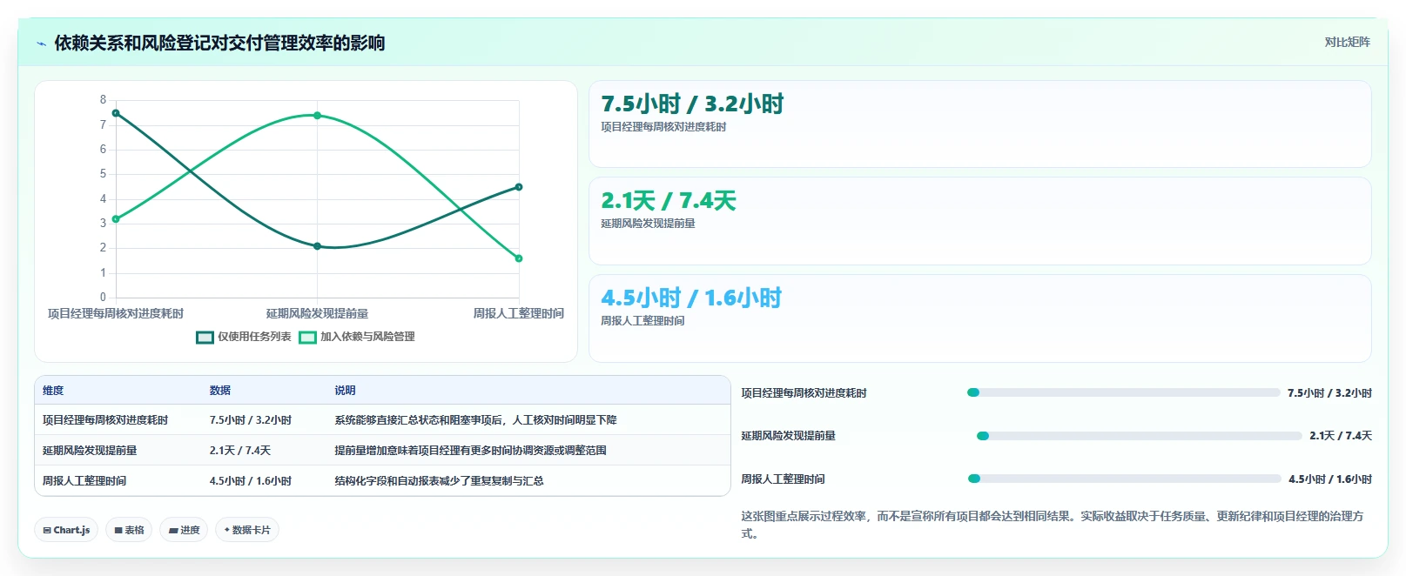The image size is (1406, 576).
Task: Click the light green point at value 3.2
Action: pyautogui.click(x=116, y=219)
